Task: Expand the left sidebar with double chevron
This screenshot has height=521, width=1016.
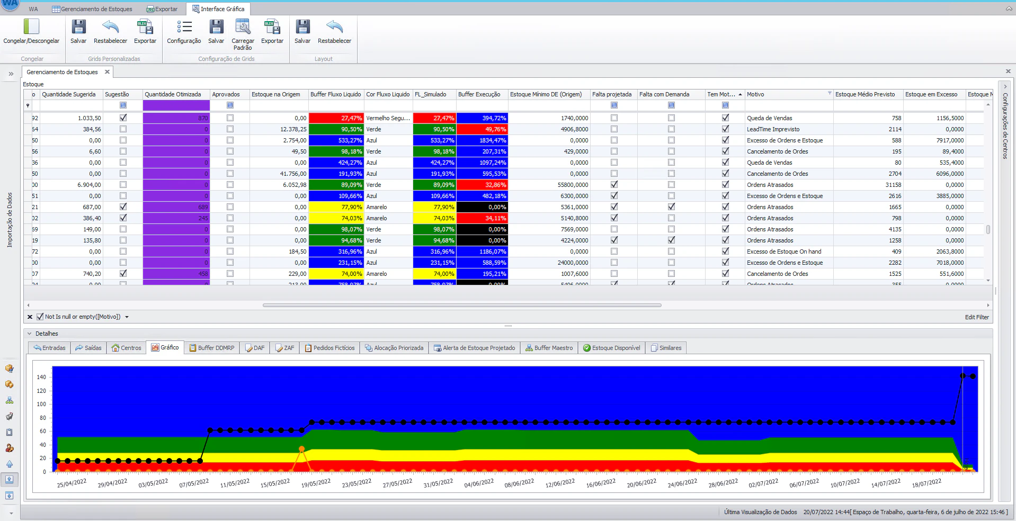Action: pos(11,74)
